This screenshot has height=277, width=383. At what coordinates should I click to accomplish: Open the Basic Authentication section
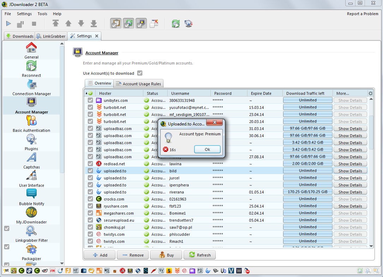[31, 124]
